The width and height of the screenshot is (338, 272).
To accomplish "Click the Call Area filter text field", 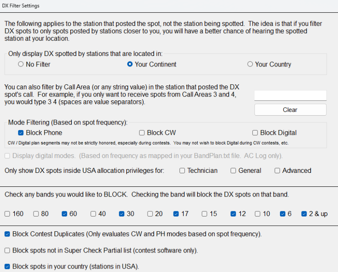I will [x=291, y=95].
